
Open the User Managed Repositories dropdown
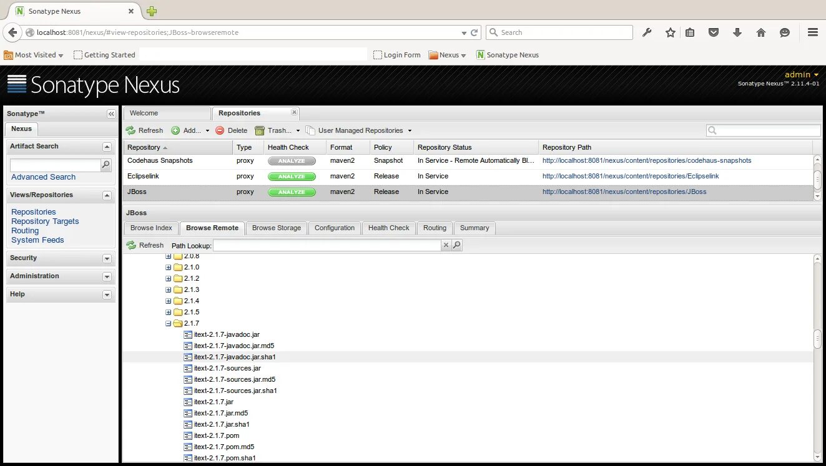coord(359,130)
